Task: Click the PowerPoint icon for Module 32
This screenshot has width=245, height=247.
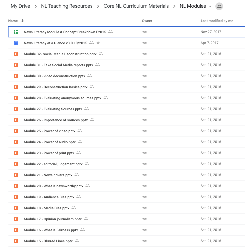Action: (x=16, y=54)
